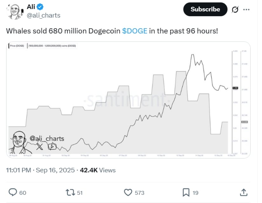Click the YouTube icon watermark in the chart
This screenshot has width=262, height=203.
(52, 146)
